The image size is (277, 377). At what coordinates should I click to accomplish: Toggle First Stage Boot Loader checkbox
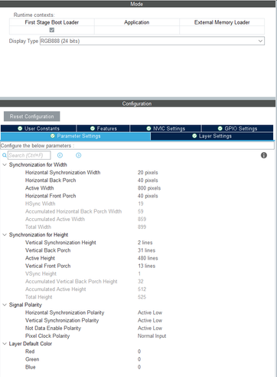(x=52, y=30)
